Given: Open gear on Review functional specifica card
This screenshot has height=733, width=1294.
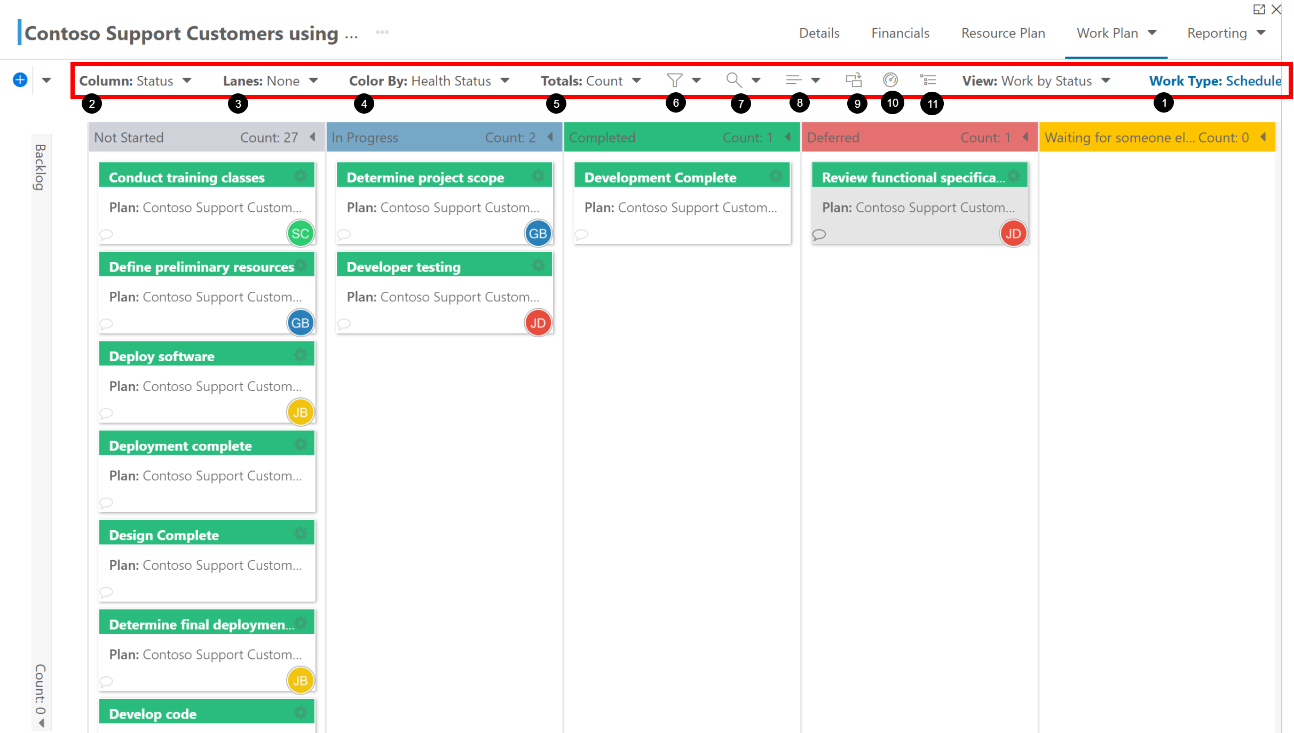Looking at the screenshot, I should 1013,176.
